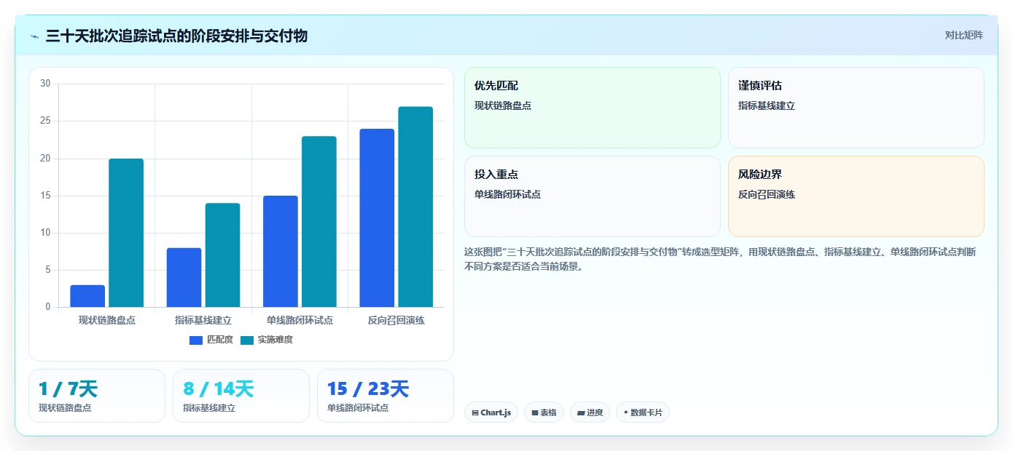Click the 单线路闭环试点 x-axis label
Viewport: 1013px width, 451px height.
[x=300, y=320]
